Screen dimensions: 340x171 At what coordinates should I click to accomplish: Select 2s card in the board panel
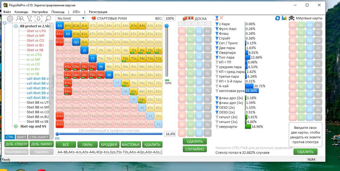pyautogui.click(x=208, y=133)
